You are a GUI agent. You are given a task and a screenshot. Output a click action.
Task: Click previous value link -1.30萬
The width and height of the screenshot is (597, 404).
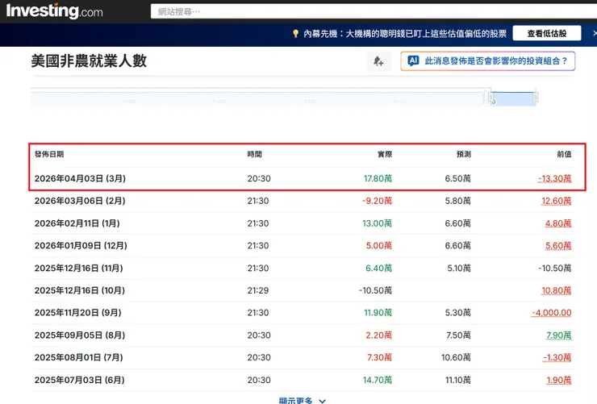(x=557, y=357)
